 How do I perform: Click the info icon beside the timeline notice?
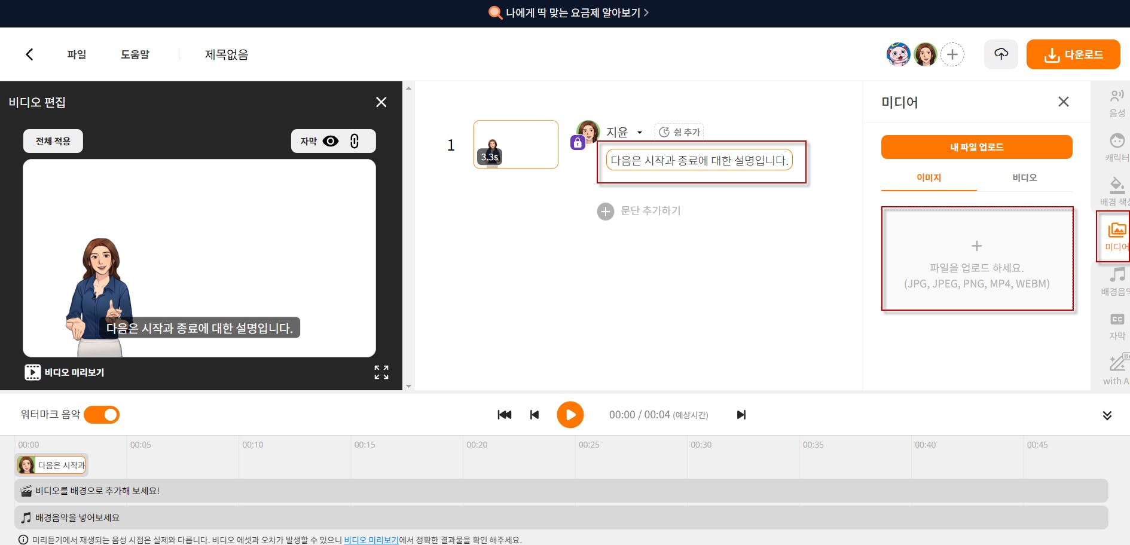click(23, 540)
